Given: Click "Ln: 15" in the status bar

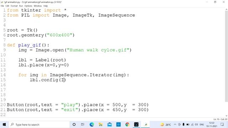Looking at the screenshot, I should point(216,119).
